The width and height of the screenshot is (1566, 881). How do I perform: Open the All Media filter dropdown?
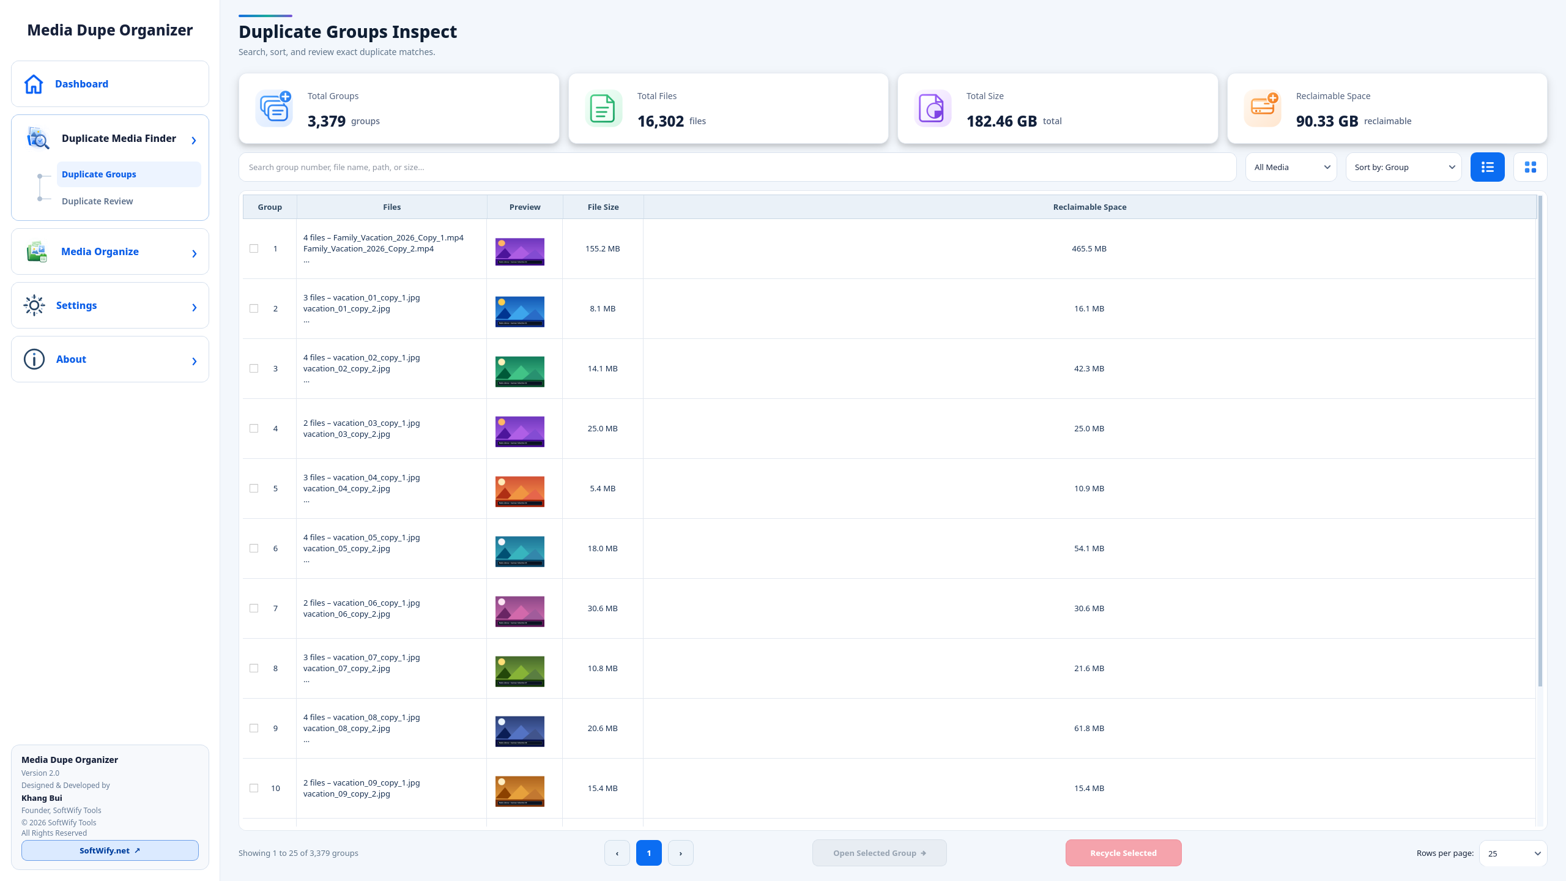point(1291,167)
